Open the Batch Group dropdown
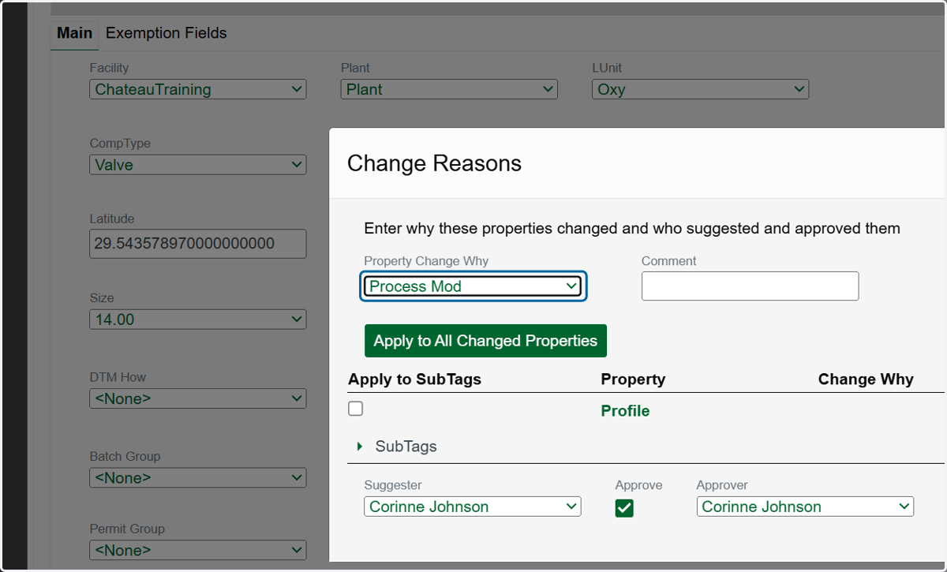947x572 pixels. click(x=198, y=477)
